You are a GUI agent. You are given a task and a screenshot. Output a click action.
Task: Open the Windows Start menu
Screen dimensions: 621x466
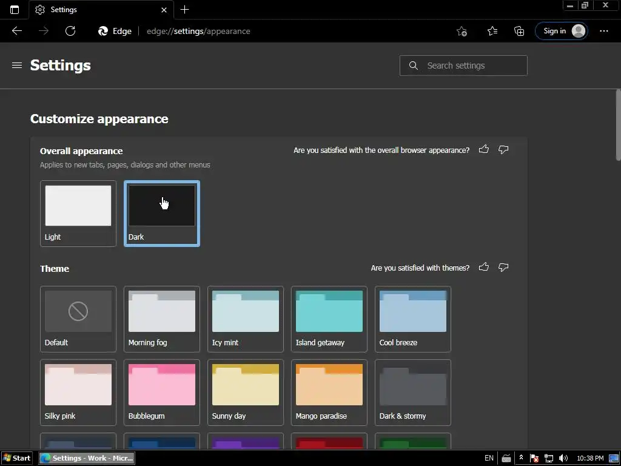click(x=16, y=458)
